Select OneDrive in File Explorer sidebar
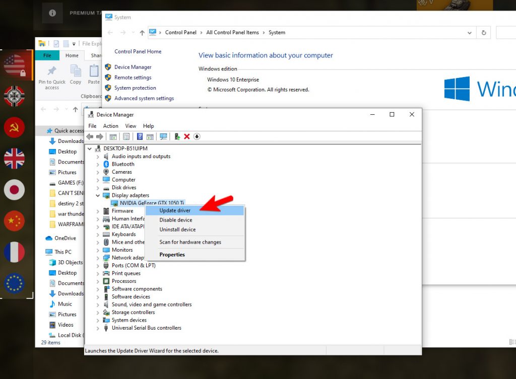 point(65,238)
